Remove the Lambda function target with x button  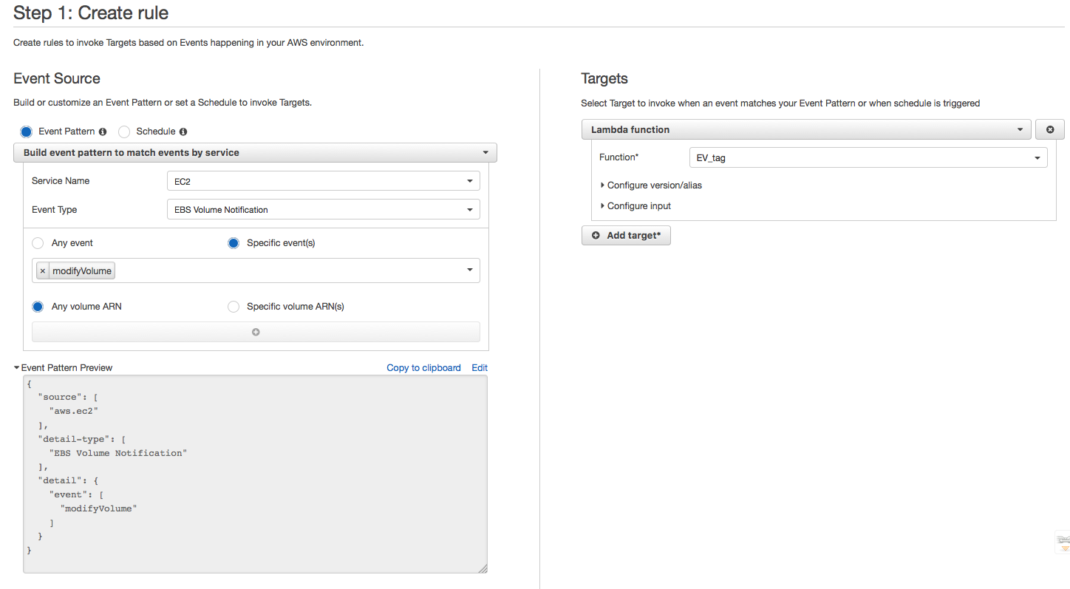[x=1050, y=129]
